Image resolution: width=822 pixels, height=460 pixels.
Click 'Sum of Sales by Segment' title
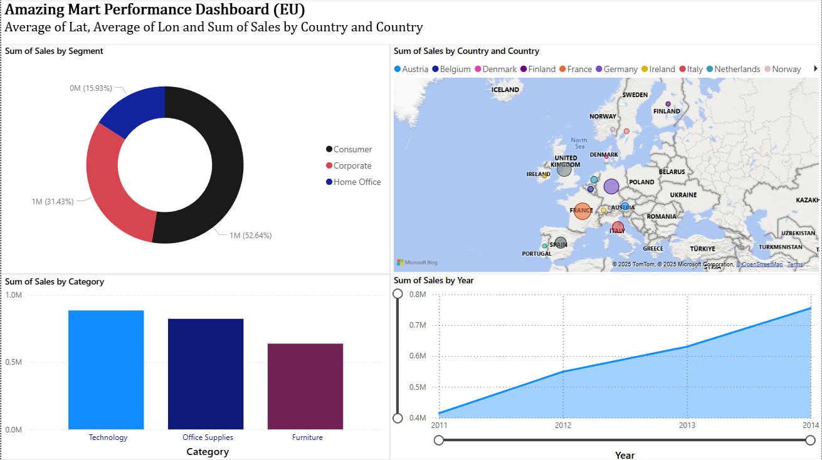[x=54, y=51]
